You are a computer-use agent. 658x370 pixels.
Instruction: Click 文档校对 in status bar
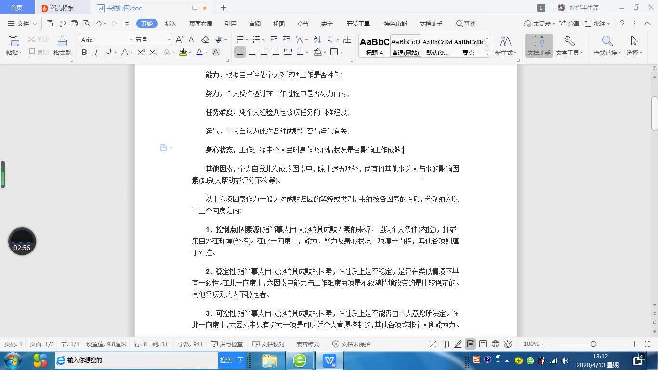[x=268, y=344]
